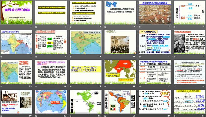206x117 pixels.
Task: Select slide 6 with the 印度 and 拉美 diagram
Action: (189, 12)
